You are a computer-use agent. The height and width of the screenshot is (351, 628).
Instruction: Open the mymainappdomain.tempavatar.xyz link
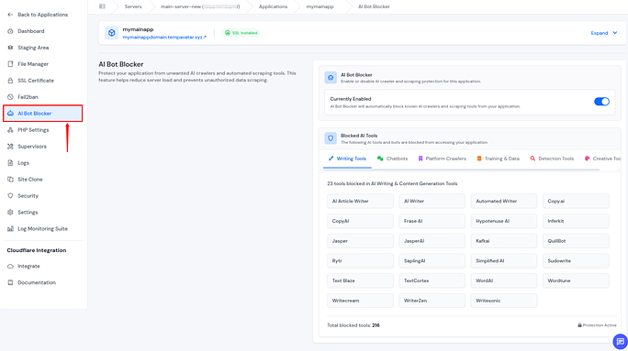[164, 38]
